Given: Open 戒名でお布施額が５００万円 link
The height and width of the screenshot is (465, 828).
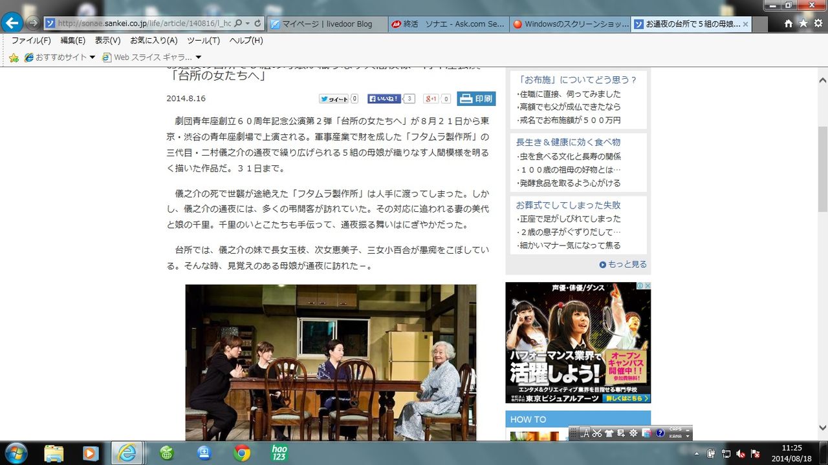Looking at the screenshot, I should pos(569,120).
